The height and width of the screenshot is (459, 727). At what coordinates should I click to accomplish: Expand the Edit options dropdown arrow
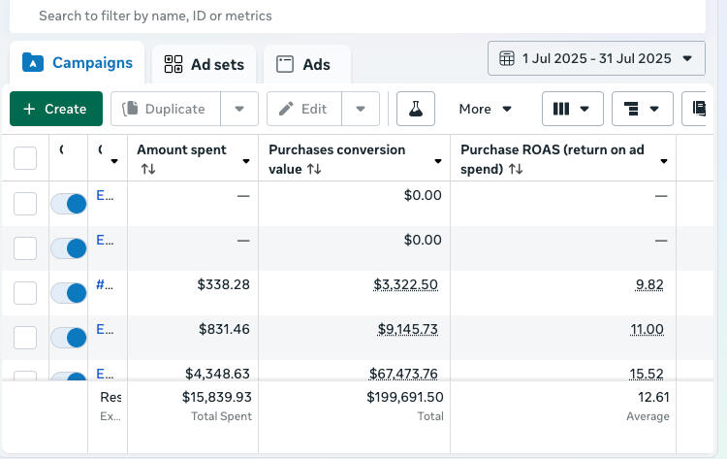click(x=361, y=109)
